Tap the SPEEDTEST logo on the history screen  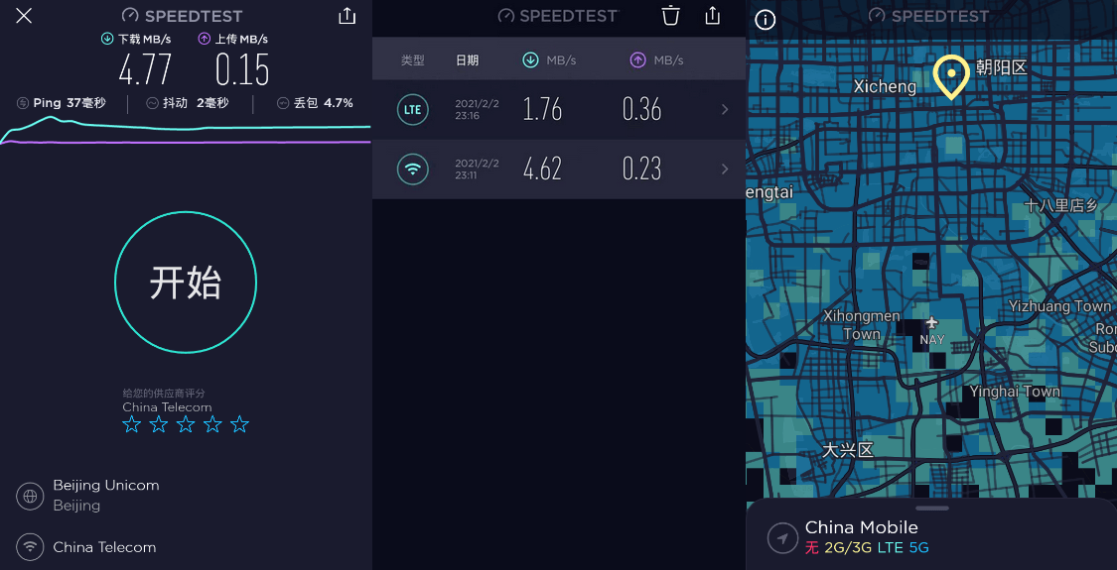(x=558, y=16)
